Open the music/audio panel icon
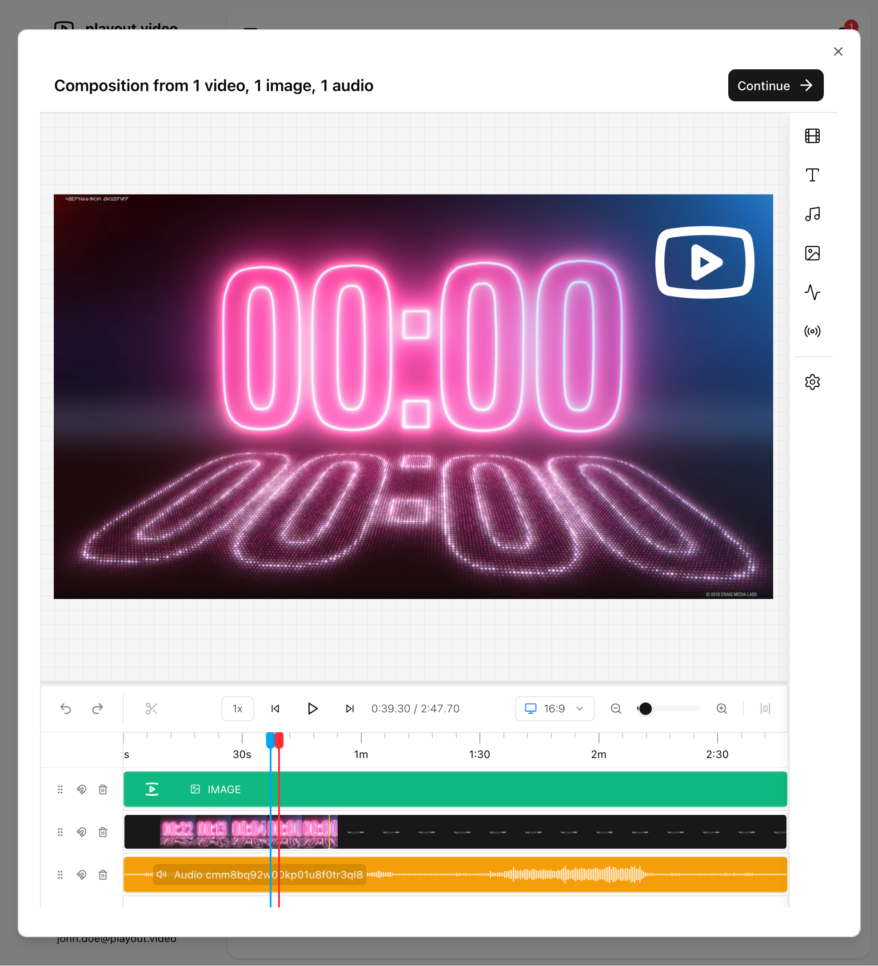Image resolution: width=878 pixels, height=966 pixels. click(812, 214)
